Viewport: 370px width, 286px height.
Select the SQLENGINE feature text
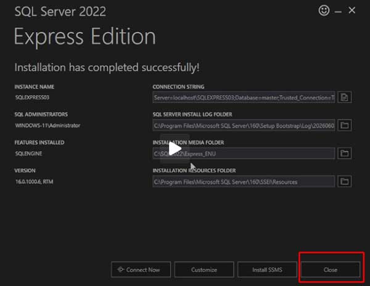pos(28,153)
